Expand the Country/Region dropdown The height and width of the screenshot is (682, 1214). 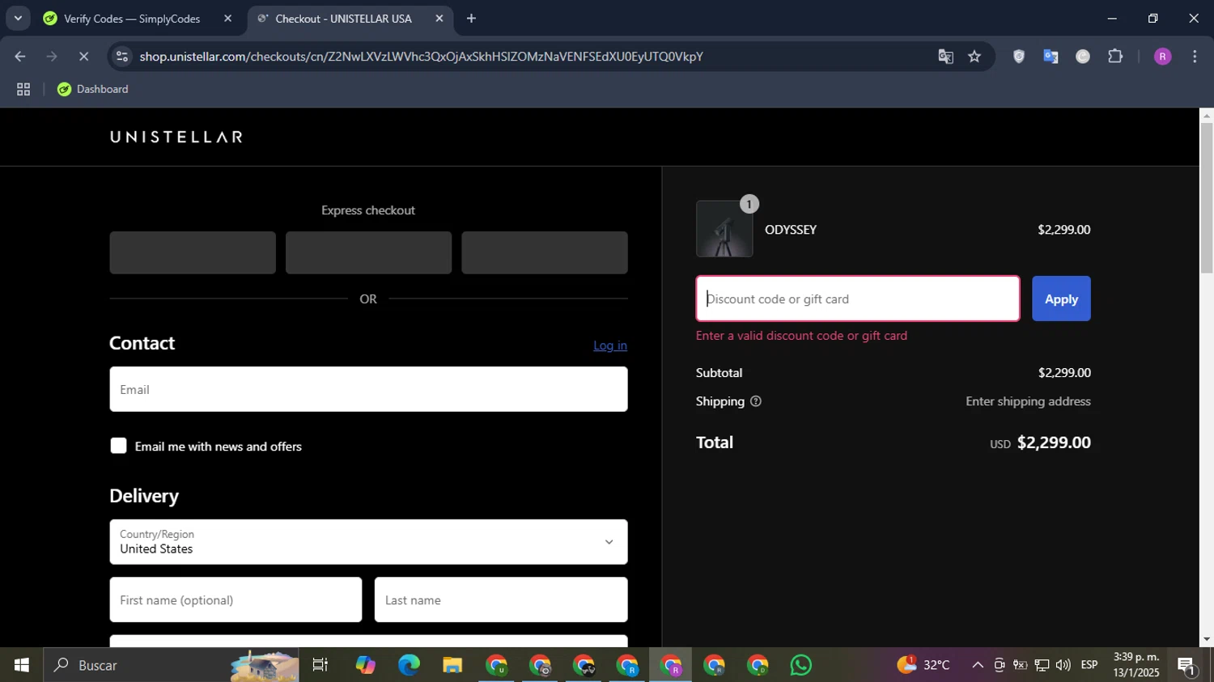[x=368, y=542]
